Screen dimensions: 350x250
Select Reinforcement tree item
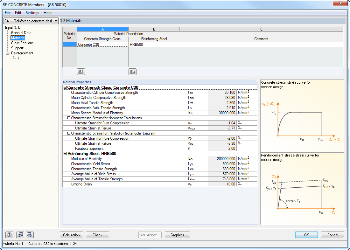(x=22, y=53)
